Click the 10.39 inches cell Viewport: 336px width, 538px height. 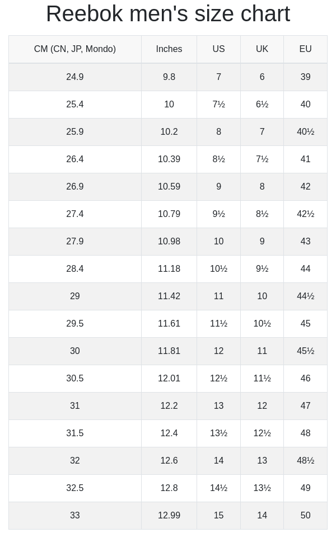click(169, 159)
